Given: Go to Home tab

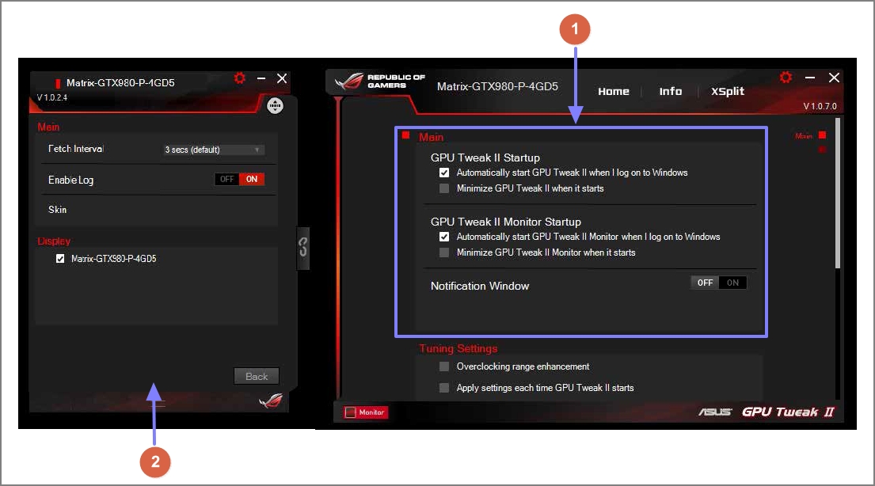Looking at the screenshot, I should click(x=613, y=92).
